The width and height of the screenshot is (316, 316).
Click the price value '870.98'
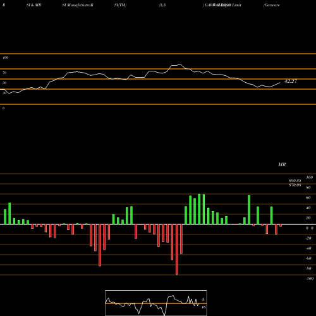click(295, 185)
